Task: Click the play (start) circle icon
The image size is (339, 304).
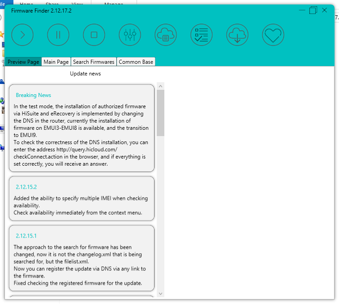Action: [22, 35]
